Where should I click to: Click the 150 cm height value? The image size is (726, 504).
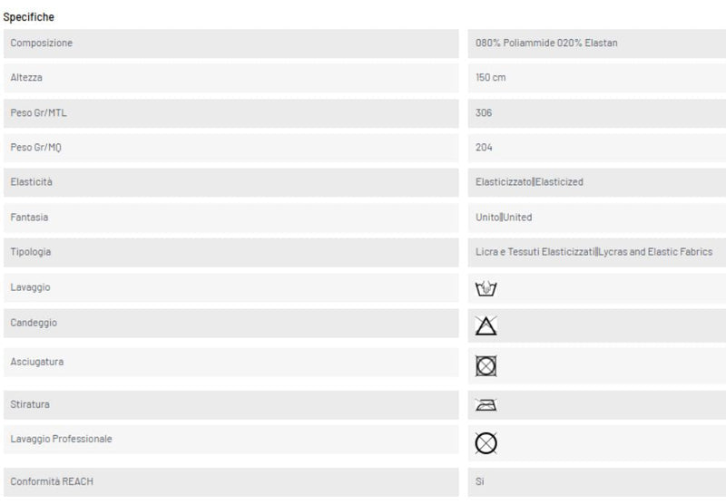click(490, 78)
